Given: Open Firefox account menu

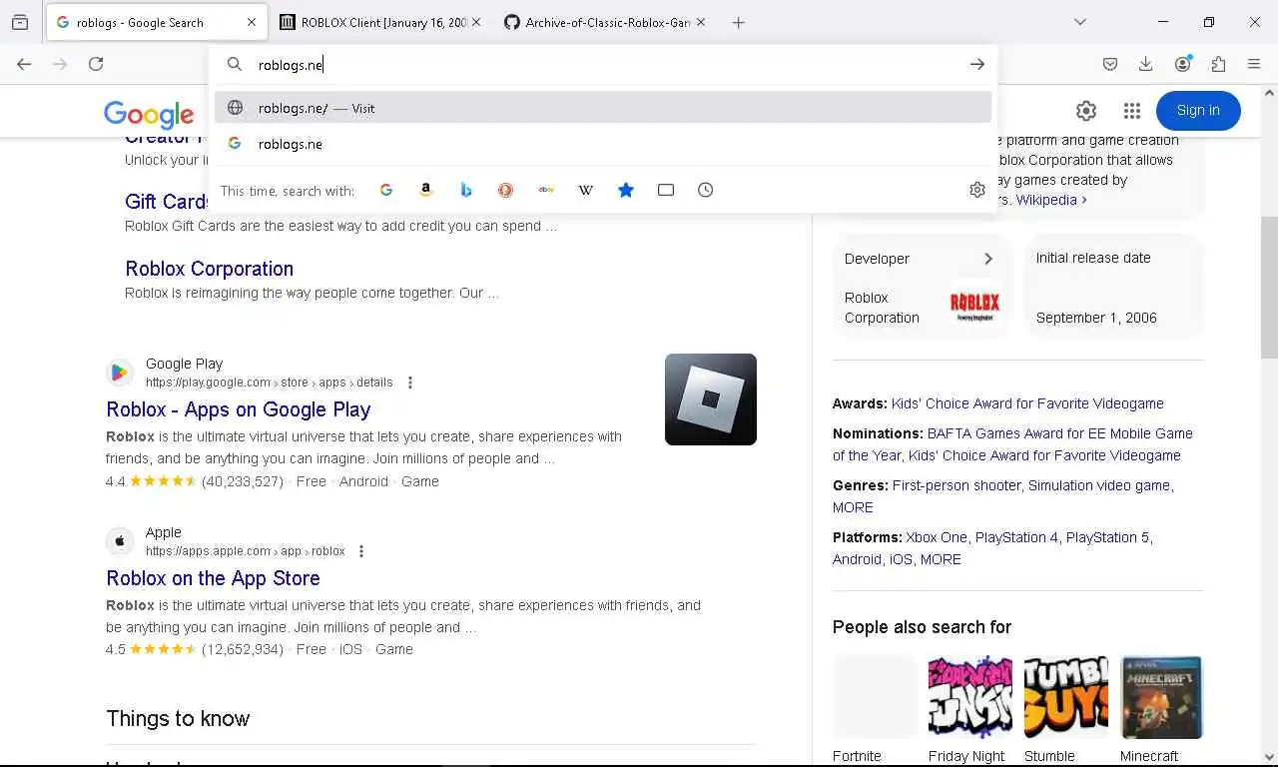Looking at the screenshot, I should click(x=1183, y=64).
